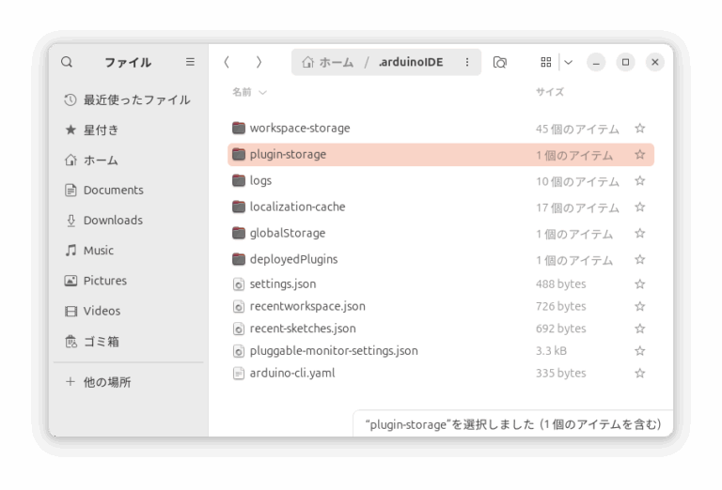Image resolution: width=722 pixels, height=490 pixels.
Task: Open the ゴミ箱 trash location
Action: 101,341
